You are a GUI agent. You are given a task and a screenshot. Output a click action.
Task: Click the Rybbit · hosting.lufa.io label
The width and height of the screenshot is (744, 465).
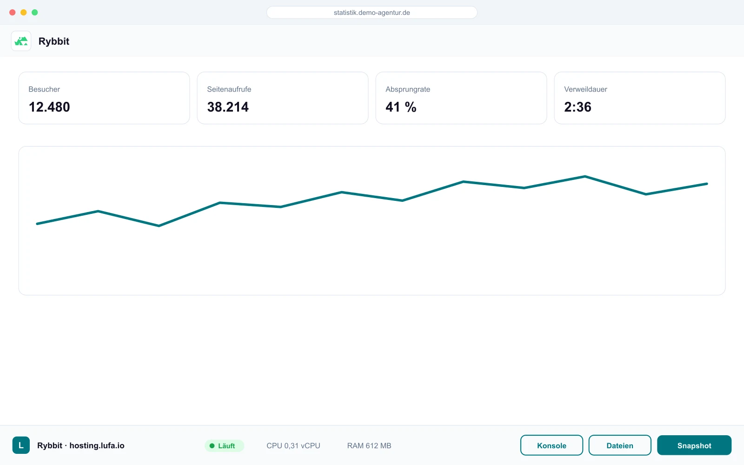[81, 445]
